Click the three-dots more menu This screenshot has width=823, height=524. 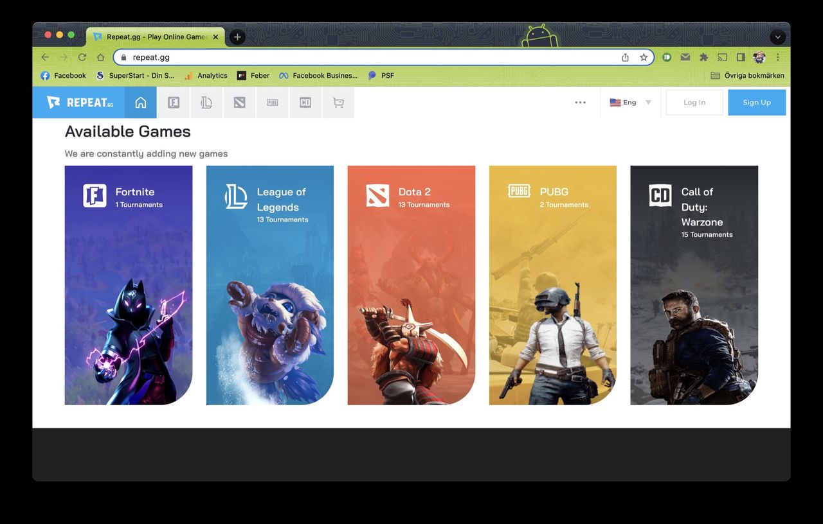point(581,103)
